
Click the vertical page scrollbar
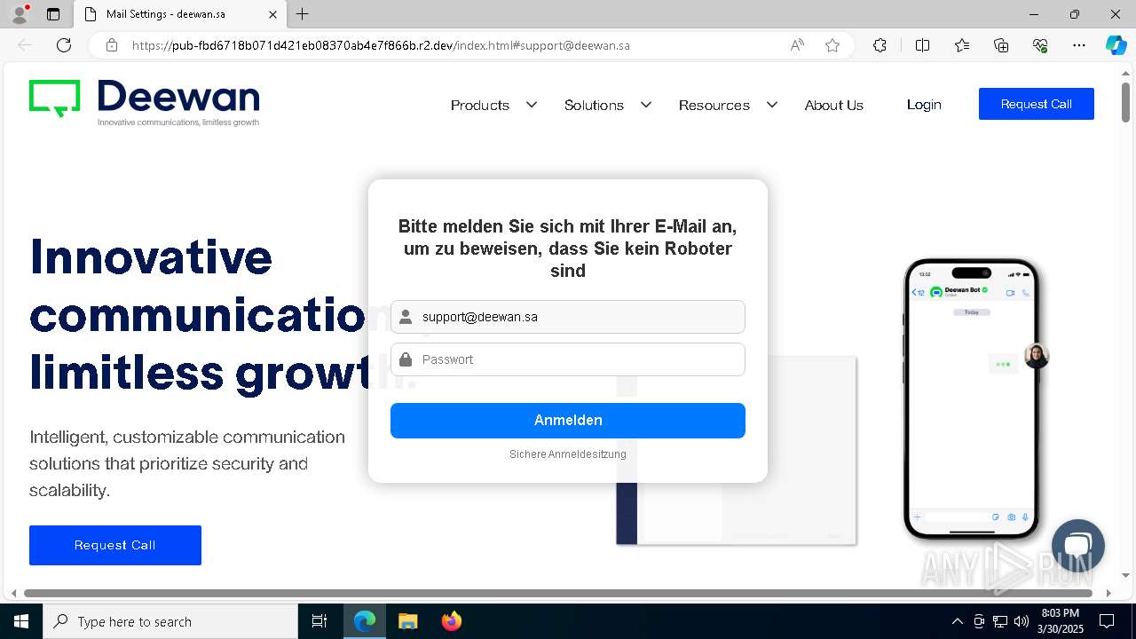(x=1125, y=102)
